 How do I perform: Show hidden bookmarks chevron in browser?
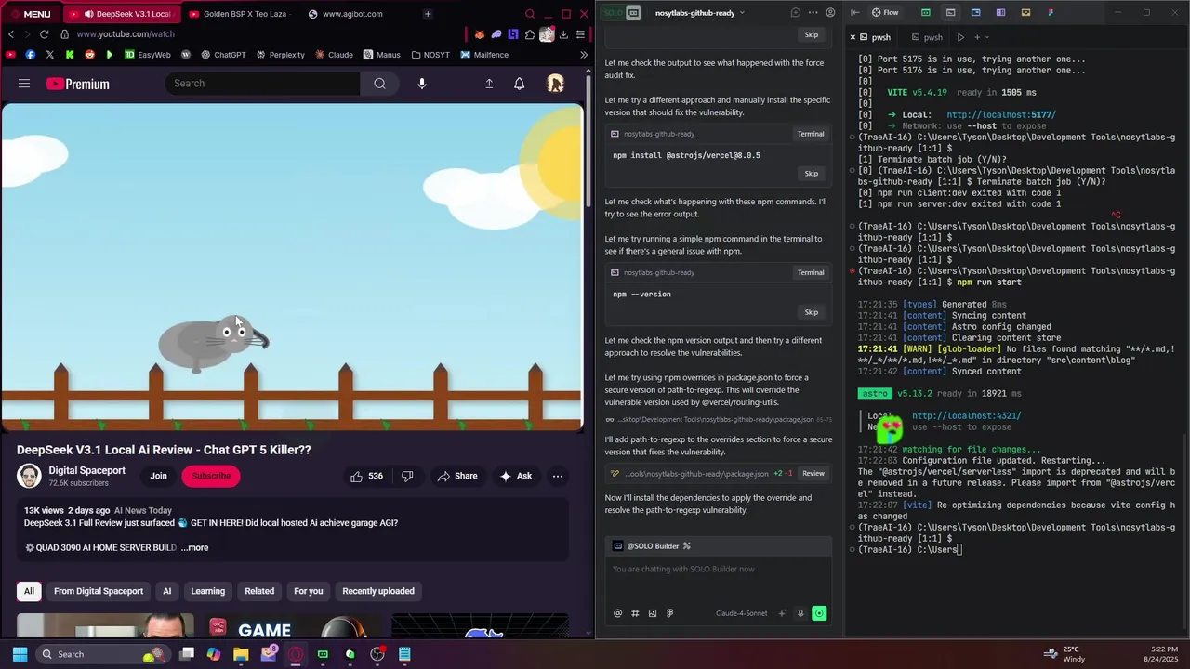584,55
